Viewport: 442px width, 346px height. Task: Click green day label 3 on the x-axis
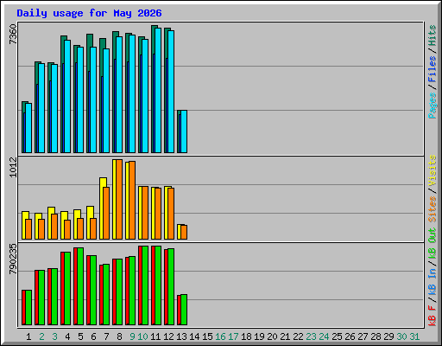point(54,336)
